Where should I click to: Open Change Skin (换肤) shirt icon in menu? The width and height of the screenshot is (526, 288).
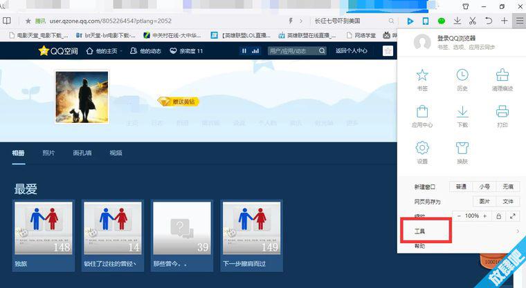click(462, 148)
